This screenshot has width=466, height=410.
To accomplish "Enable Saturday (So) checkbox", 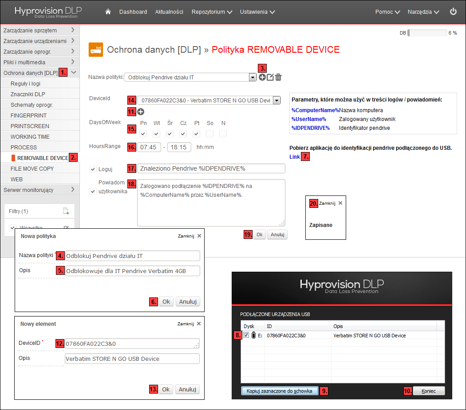I will click(x=210, y=134).
